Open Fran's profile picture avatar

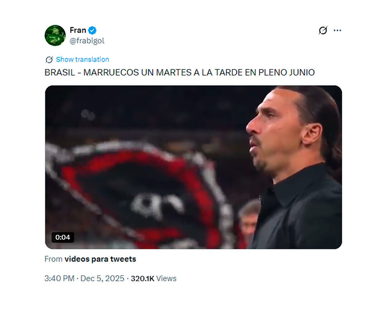pos(55,35)
